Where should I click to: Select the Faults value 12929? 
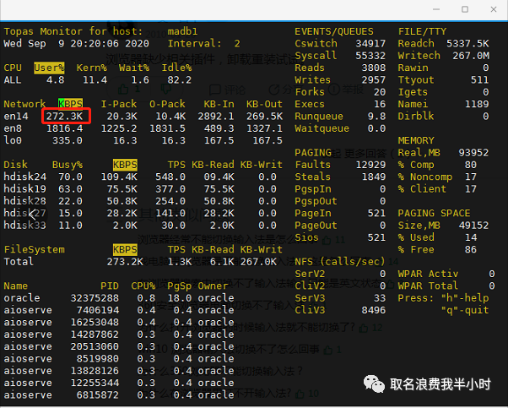pos(370,165)
